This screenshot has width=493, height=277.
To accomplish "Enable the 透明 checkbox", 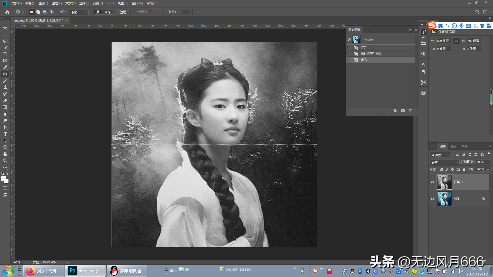I will coord(117,12).
